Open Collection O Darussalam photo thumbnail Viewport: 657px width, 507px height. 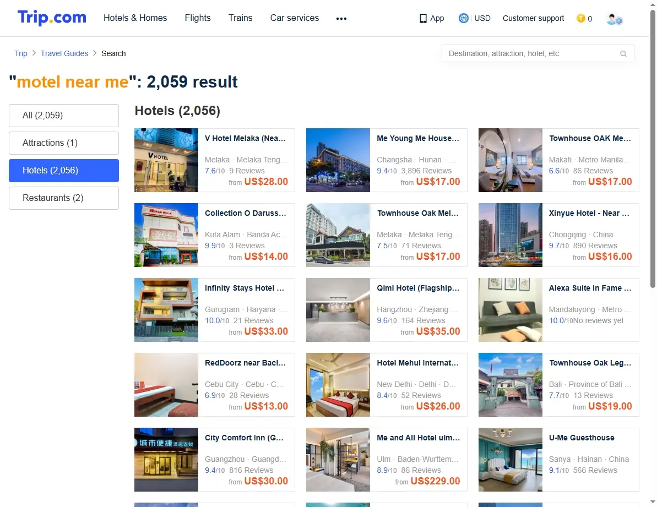click(x=166, y=235)
